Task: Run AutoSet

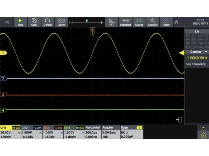Action: (x=153, y=22)
